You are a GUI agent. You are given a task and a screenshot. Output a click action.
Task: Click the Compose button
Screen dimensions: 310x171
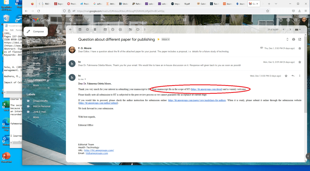click(x=35, y=31)
